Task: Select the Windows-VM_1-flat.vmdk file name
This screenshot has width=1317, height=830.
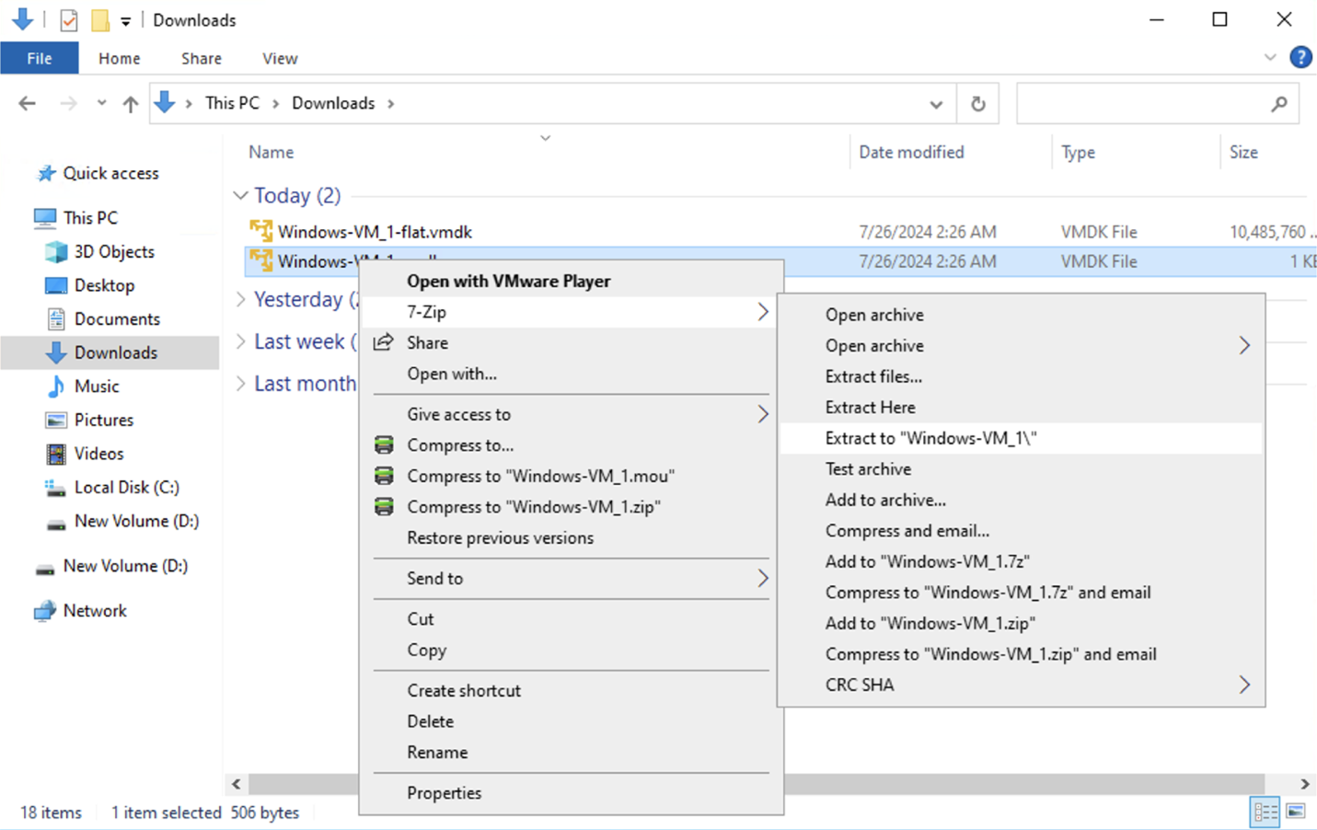Action: tap(375, 232)
